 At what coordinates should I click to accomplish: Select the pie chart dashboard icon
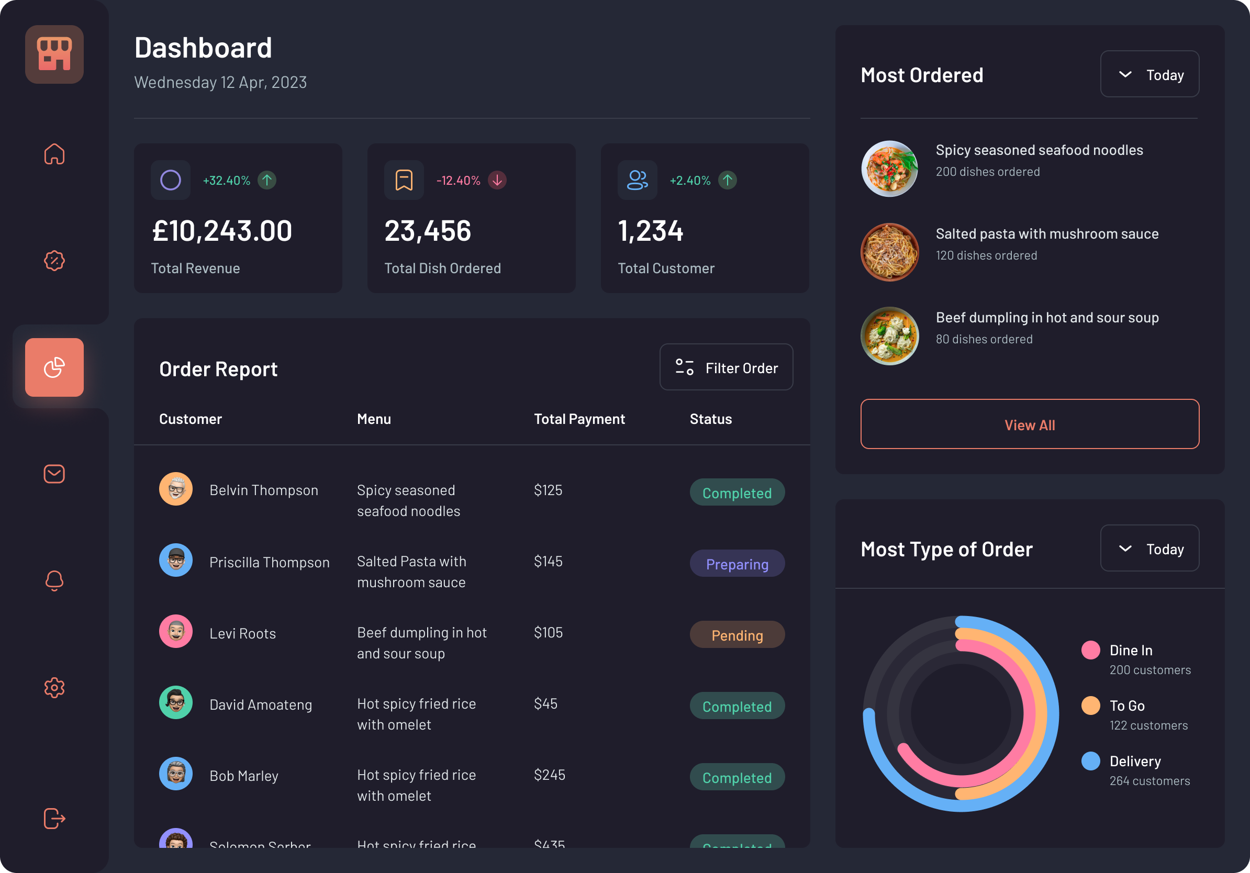54,367
